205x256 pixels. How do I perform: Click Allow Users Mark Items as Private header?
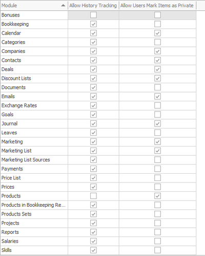coord(157,6)
